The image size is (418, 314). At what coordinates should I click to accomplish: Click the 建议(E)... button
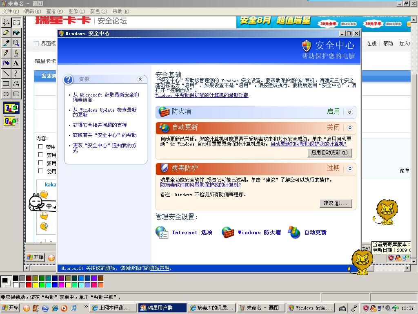coord(336,204)
